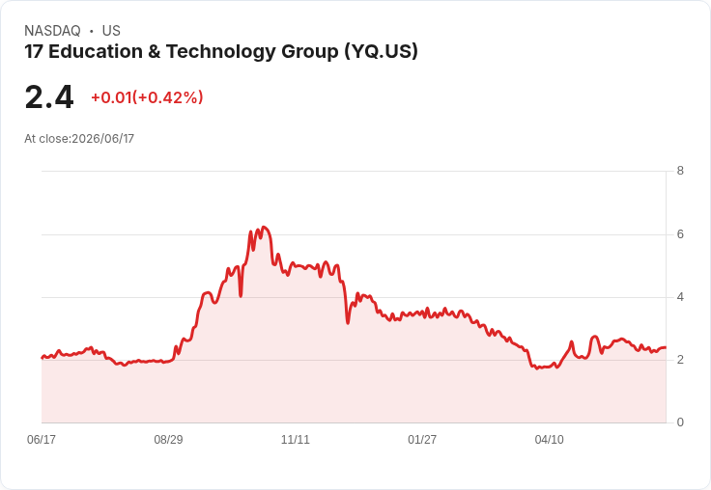Screen dimensions: 711x490
Task: Click the current price 2.4
Action: tap(49, 97)
